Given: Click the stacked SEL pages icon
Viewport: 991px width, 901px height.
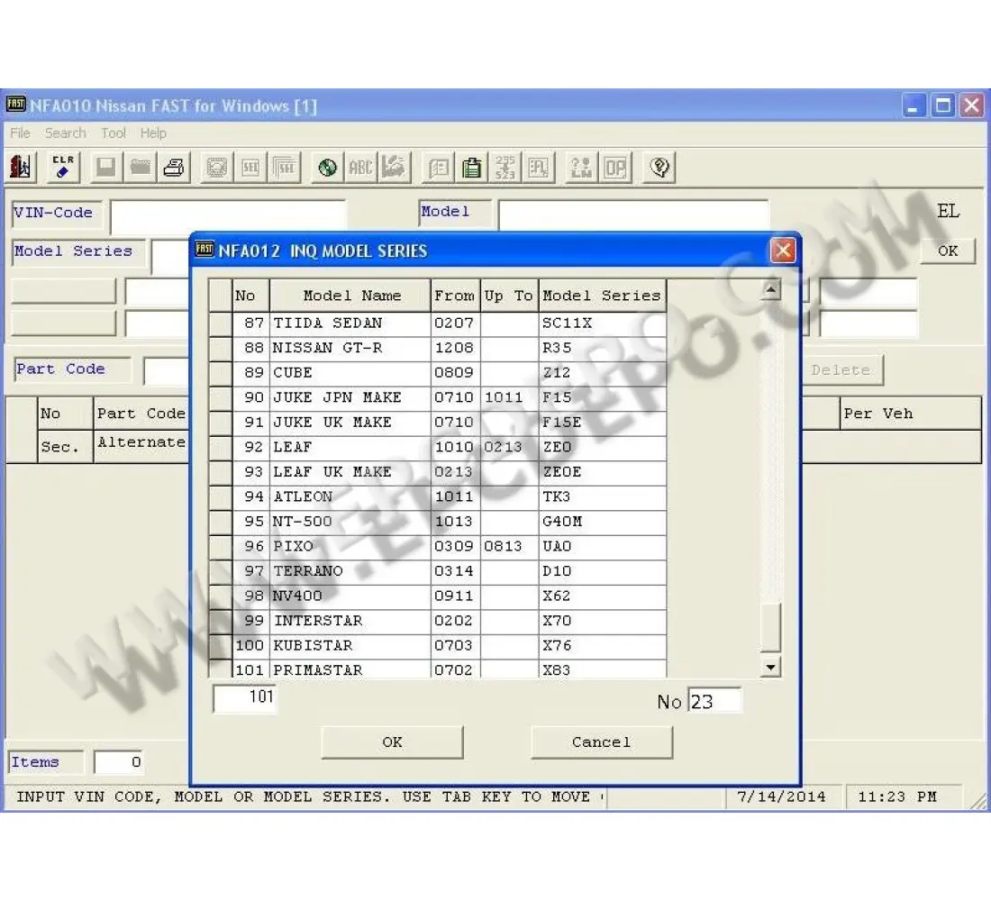Looking at the screenshot, I should (x=285, y=168).
